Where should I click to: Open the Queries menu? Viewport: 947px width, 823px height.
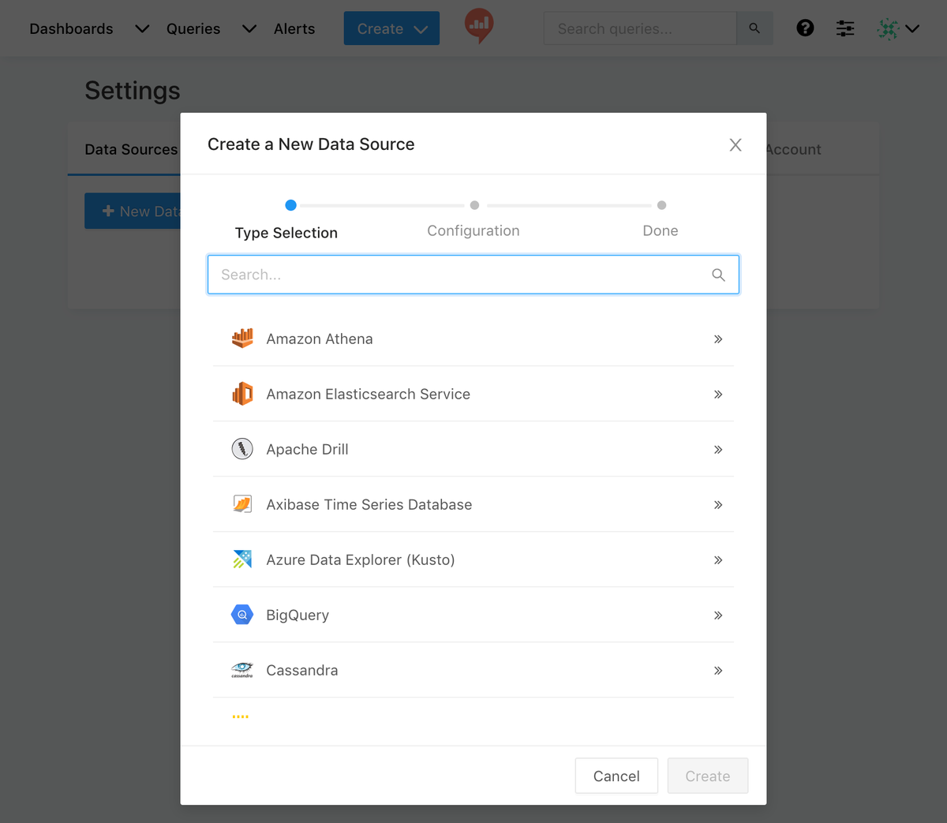click(x=193, y=28)
